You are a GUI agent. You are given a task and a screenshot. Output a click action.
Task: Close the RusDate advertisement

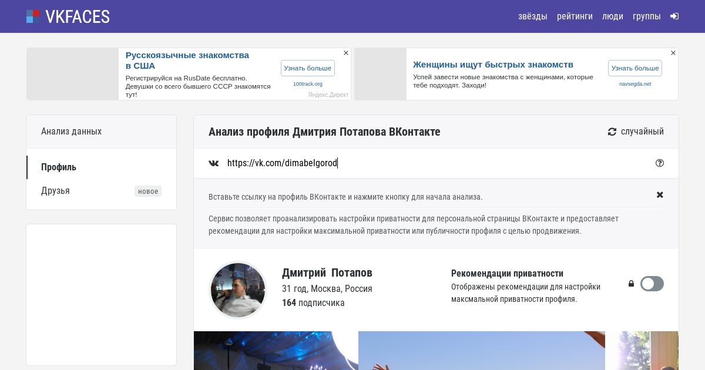click(x=346, y=53)
